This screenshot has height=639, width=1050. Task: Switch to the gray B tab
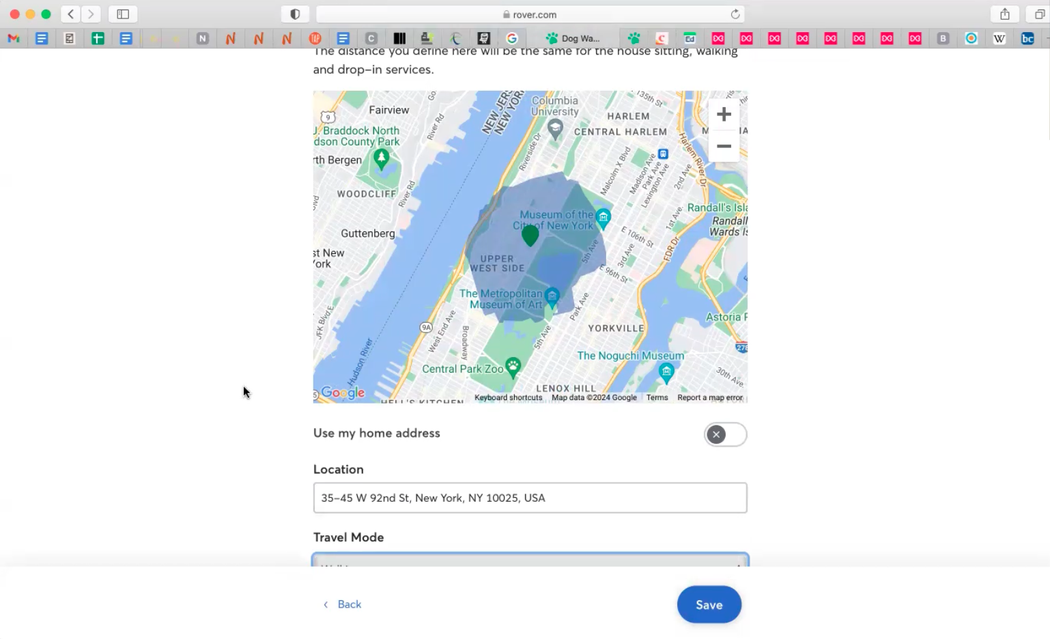pyautogui.click(x=943, y=38)
